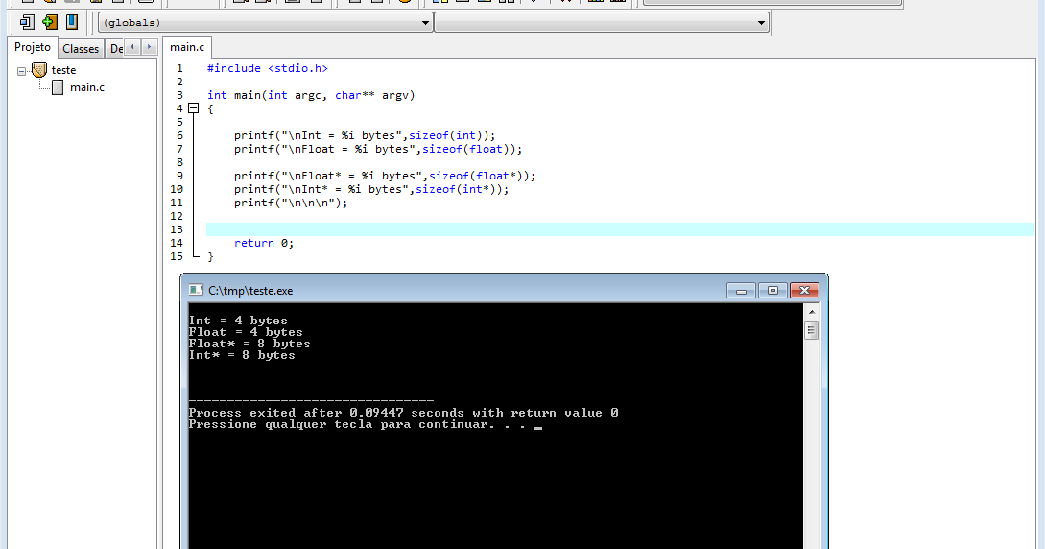Click the int main(int argc, char** argv) line

(x=311, y=95)
